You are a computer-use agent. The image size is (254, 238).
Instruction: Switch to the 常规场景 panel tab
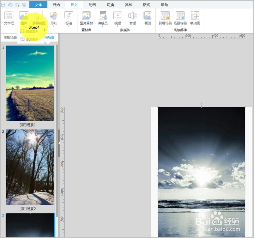tap(10, 37)
